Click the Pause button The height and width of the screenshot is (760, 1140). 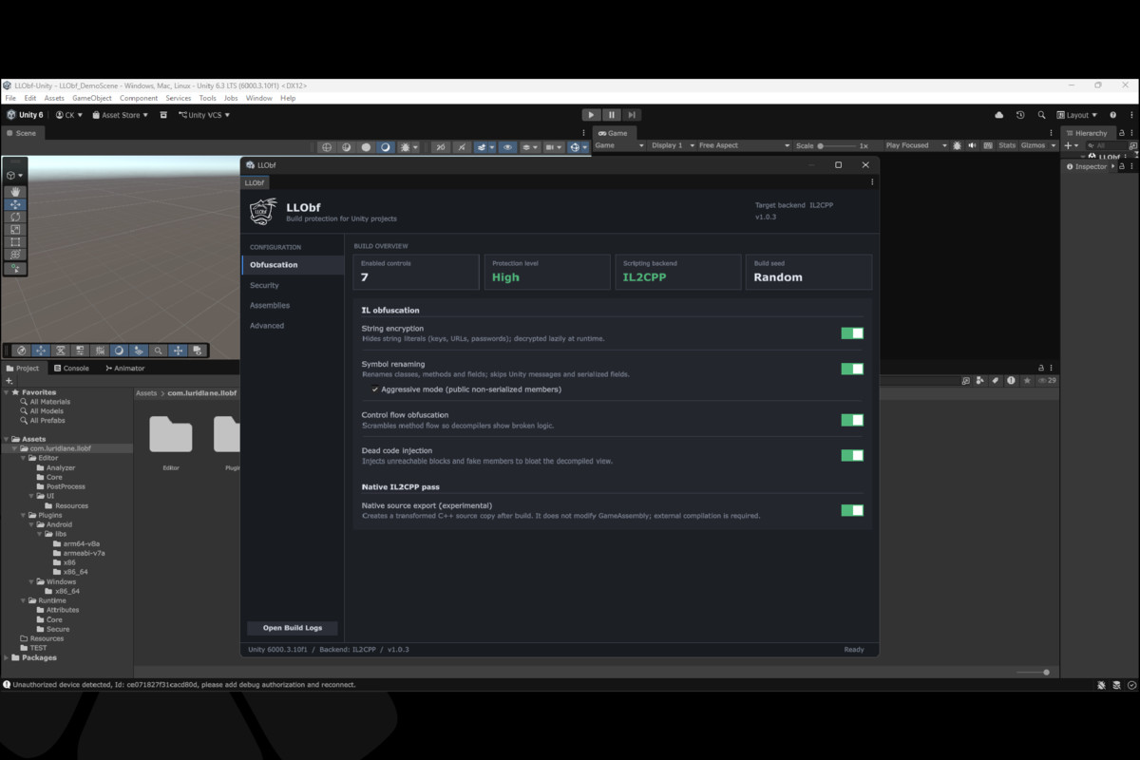tap(612, 115)
